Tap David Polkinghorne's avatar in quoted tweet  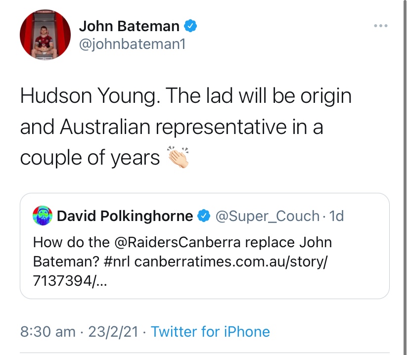43,216
